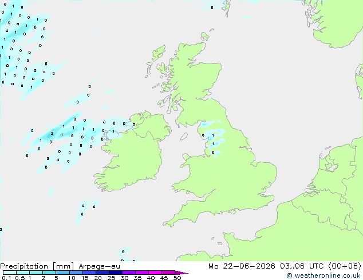The height and width of the screenshot is (280, 363).
Task: Click the legend swatch for 10–15 mm
Action: point(76,273)
